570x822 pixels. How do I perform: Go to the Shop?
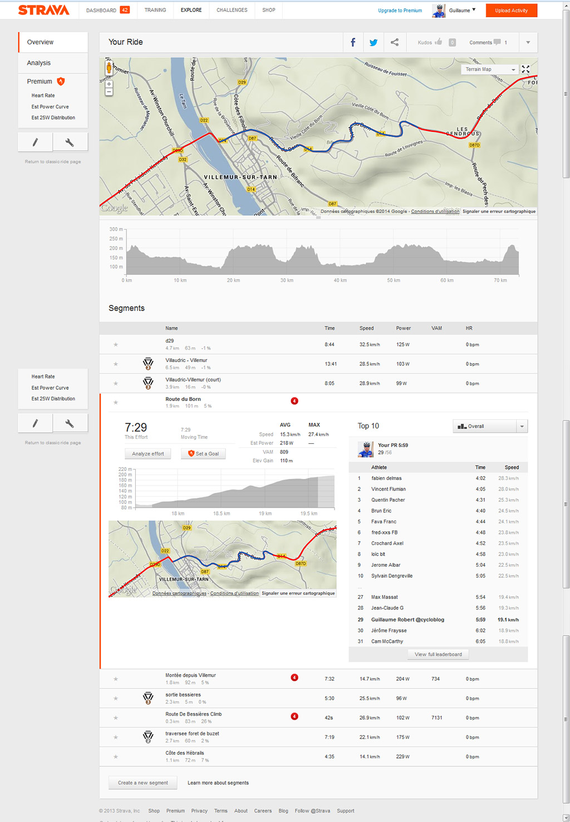pyautogui.click(x=269, y=10)
